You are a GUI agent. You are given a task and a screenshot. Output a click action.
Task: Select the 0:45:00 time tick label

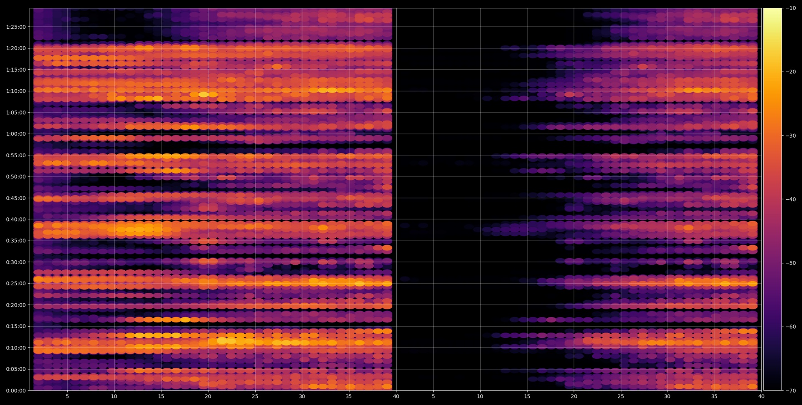click(x=16, y=198)
